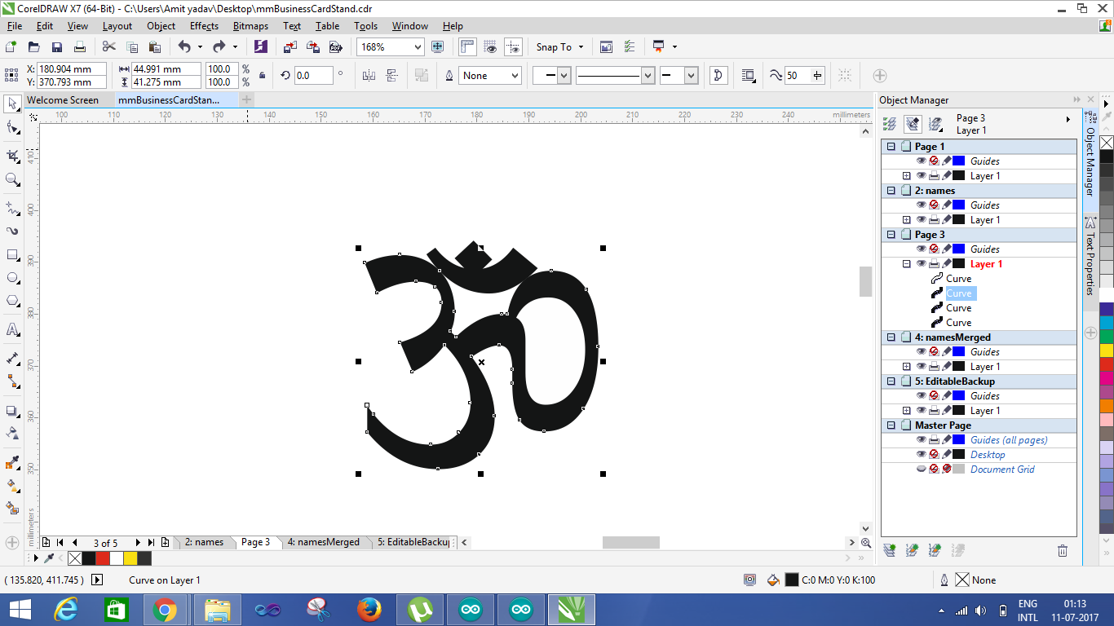Open the zoom level 168% dropdown
The width and height of the screenshot is (1114, 626).
418,47
